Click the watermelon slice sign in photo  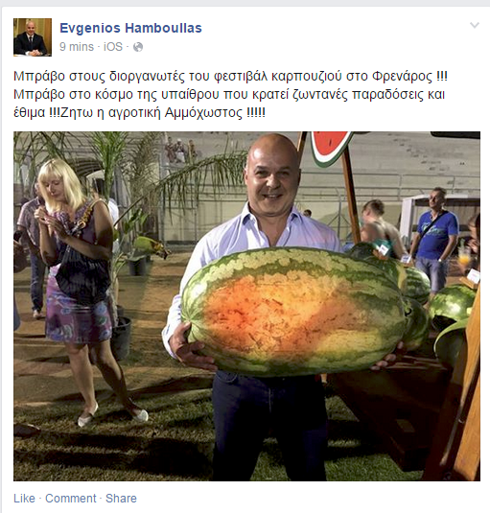tap(331, 148)
